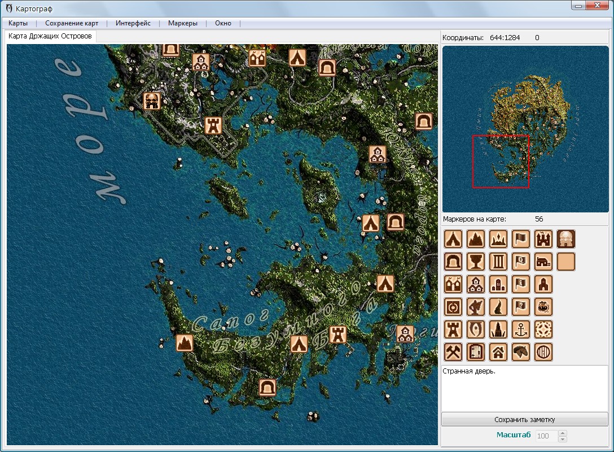Screen dimensions: 614x452
Task: Click inside the note text area
Action: 525,389
